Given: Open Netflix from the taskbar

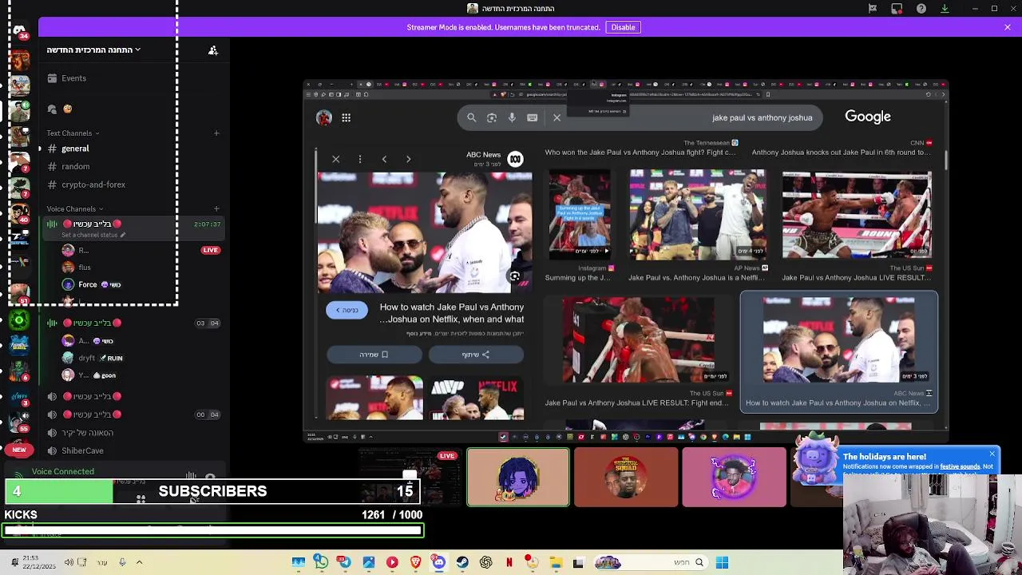Looking at the screenshot, I should 509,562.
